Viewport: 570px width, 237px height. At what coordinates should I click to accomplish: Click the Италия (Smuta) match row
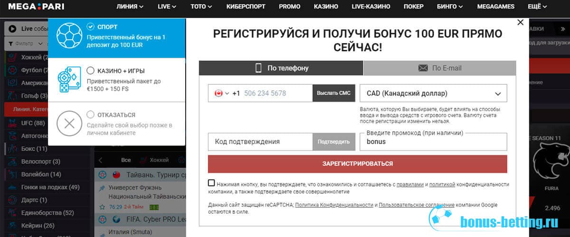pos(140,232)
